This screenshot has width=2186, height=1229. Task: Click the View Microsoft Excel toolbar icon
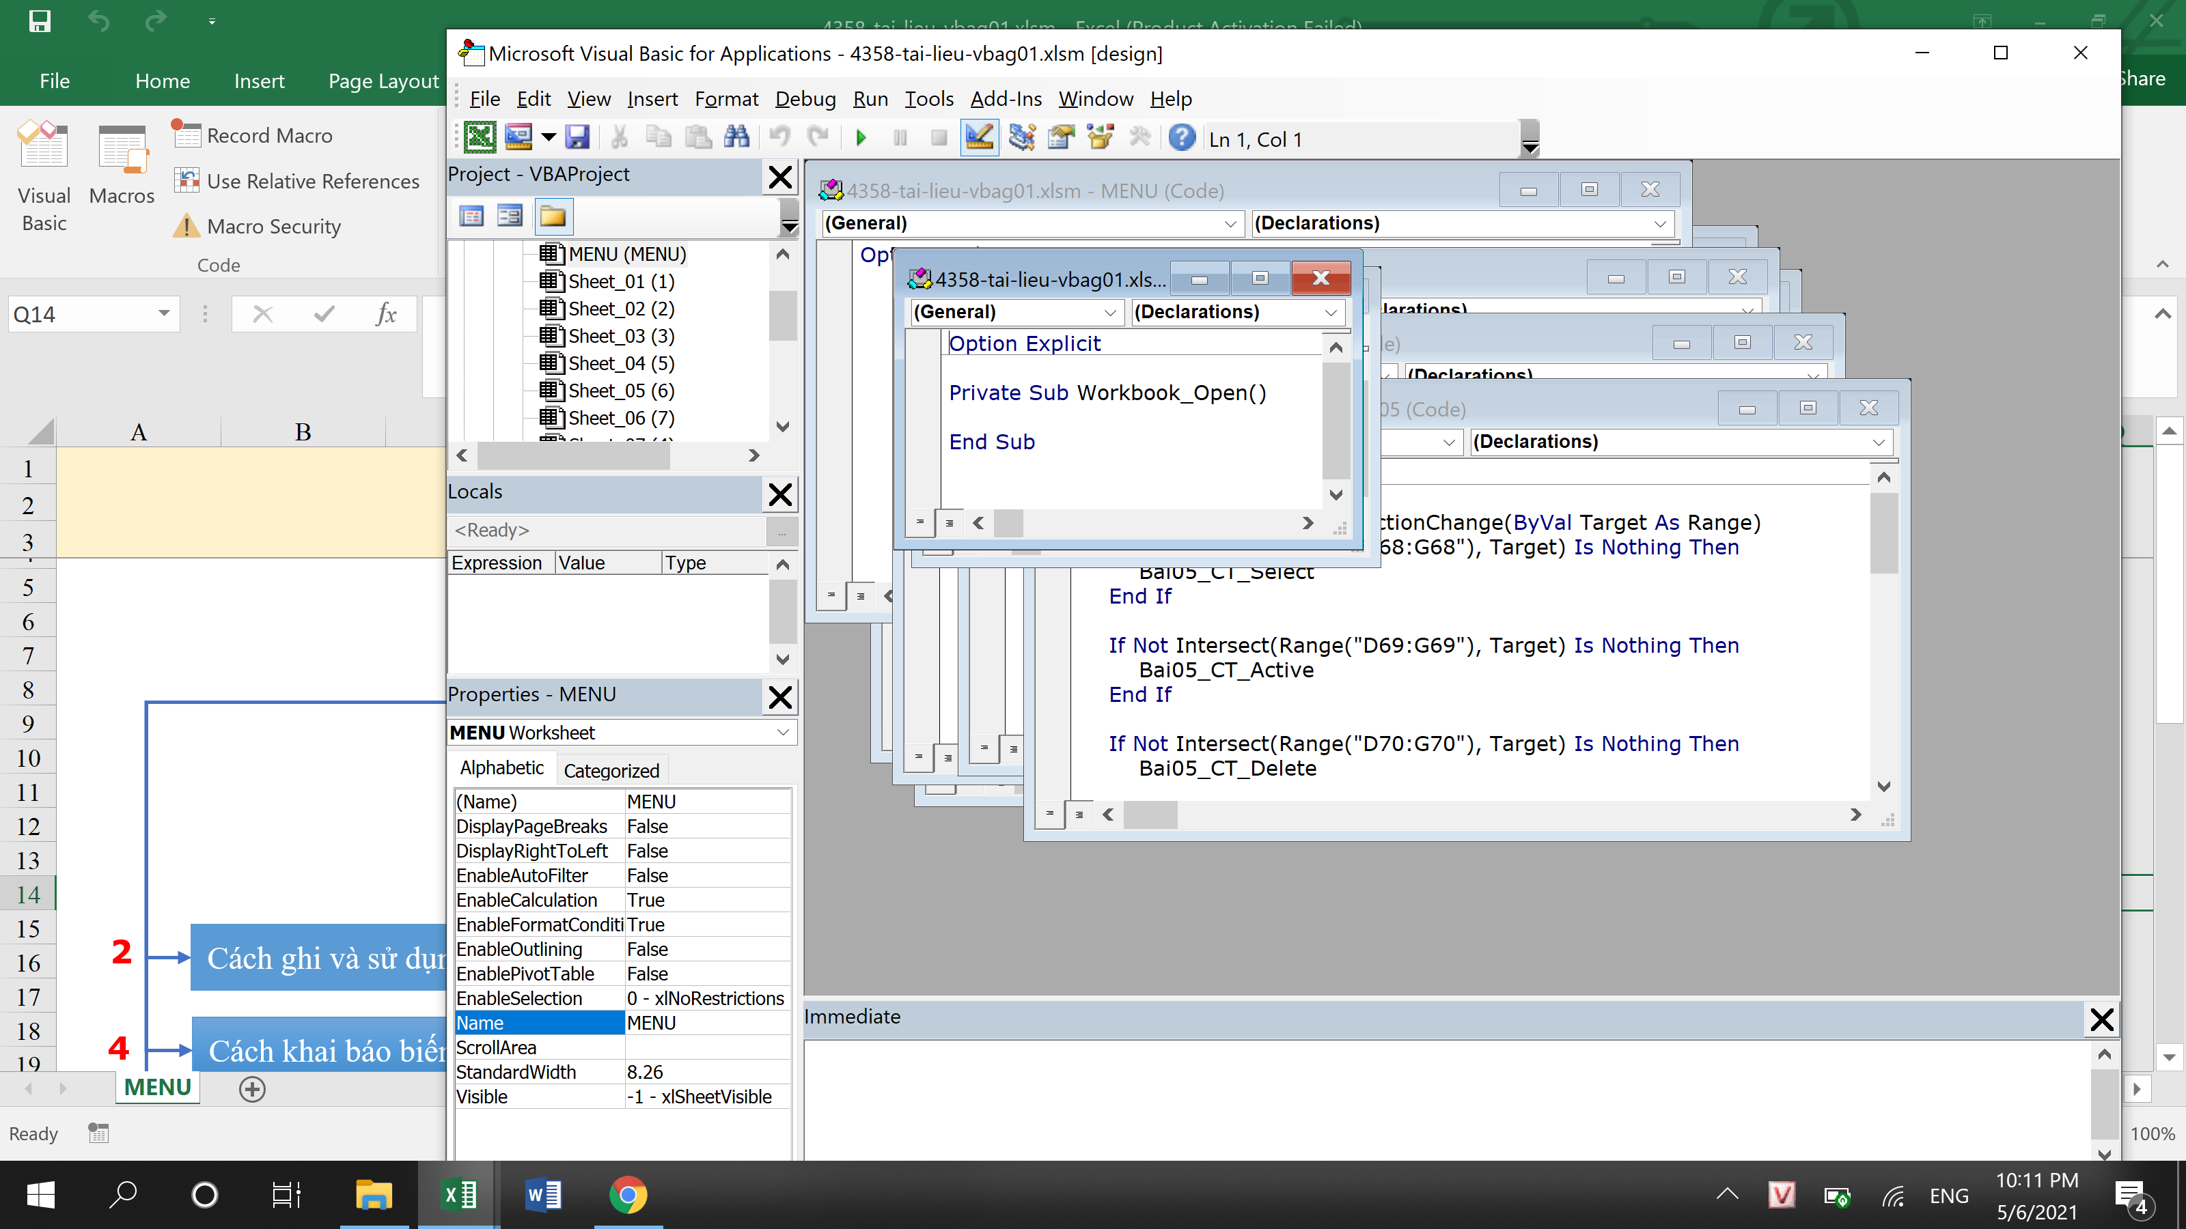[480, 137]
